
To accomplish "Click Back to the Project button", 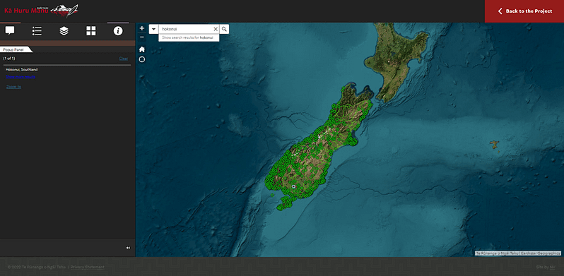I will pos(524,11).
